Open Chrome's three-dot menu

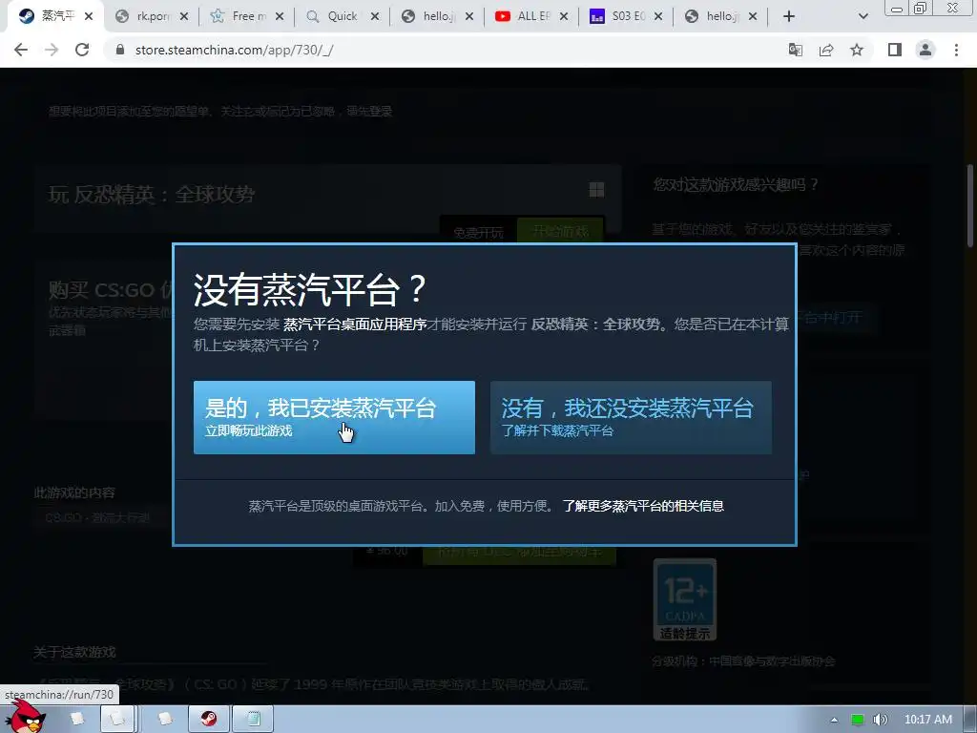(x=956, y=50)
